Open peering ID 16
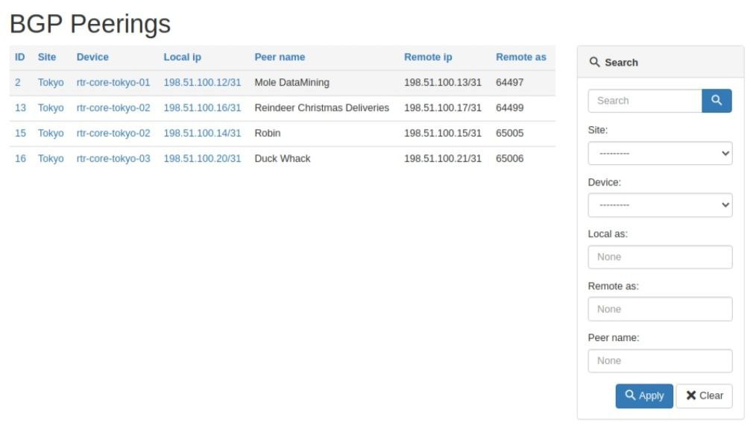Screen dimensions: 756x426 (x=20, y=158)
